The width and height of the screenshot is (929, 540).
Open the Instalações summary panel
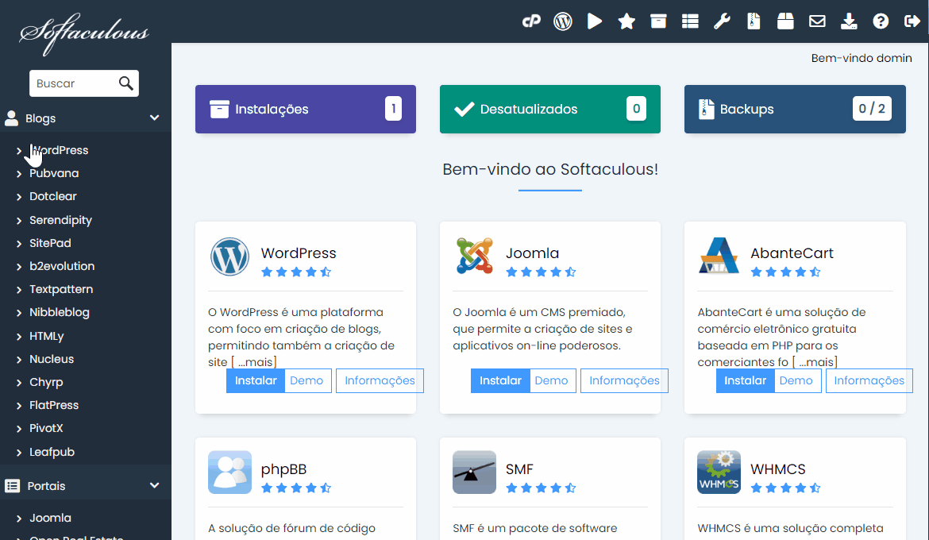(306, 109)
